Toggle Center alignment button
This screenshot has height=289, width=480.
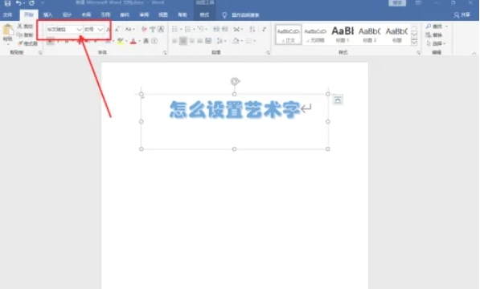183,41
